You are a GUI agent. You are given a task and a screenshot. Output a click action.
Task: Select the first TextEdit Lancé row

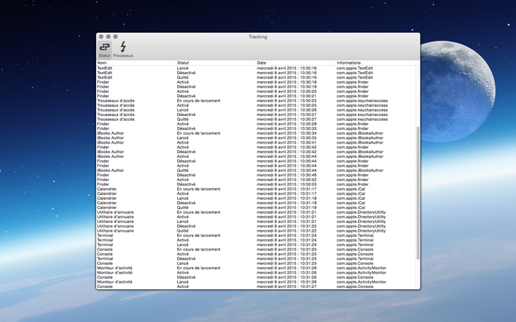[x=256, y=68]
